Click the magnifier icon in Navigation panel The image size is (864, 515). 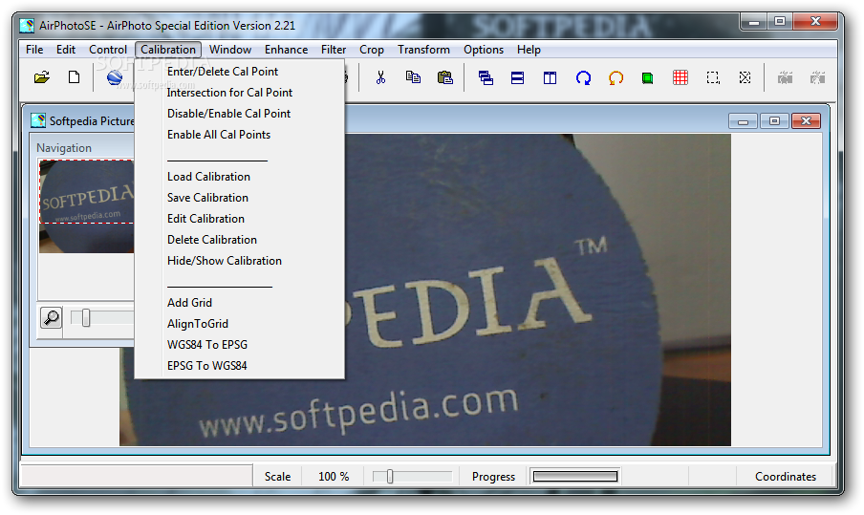(x=52, y=318)
